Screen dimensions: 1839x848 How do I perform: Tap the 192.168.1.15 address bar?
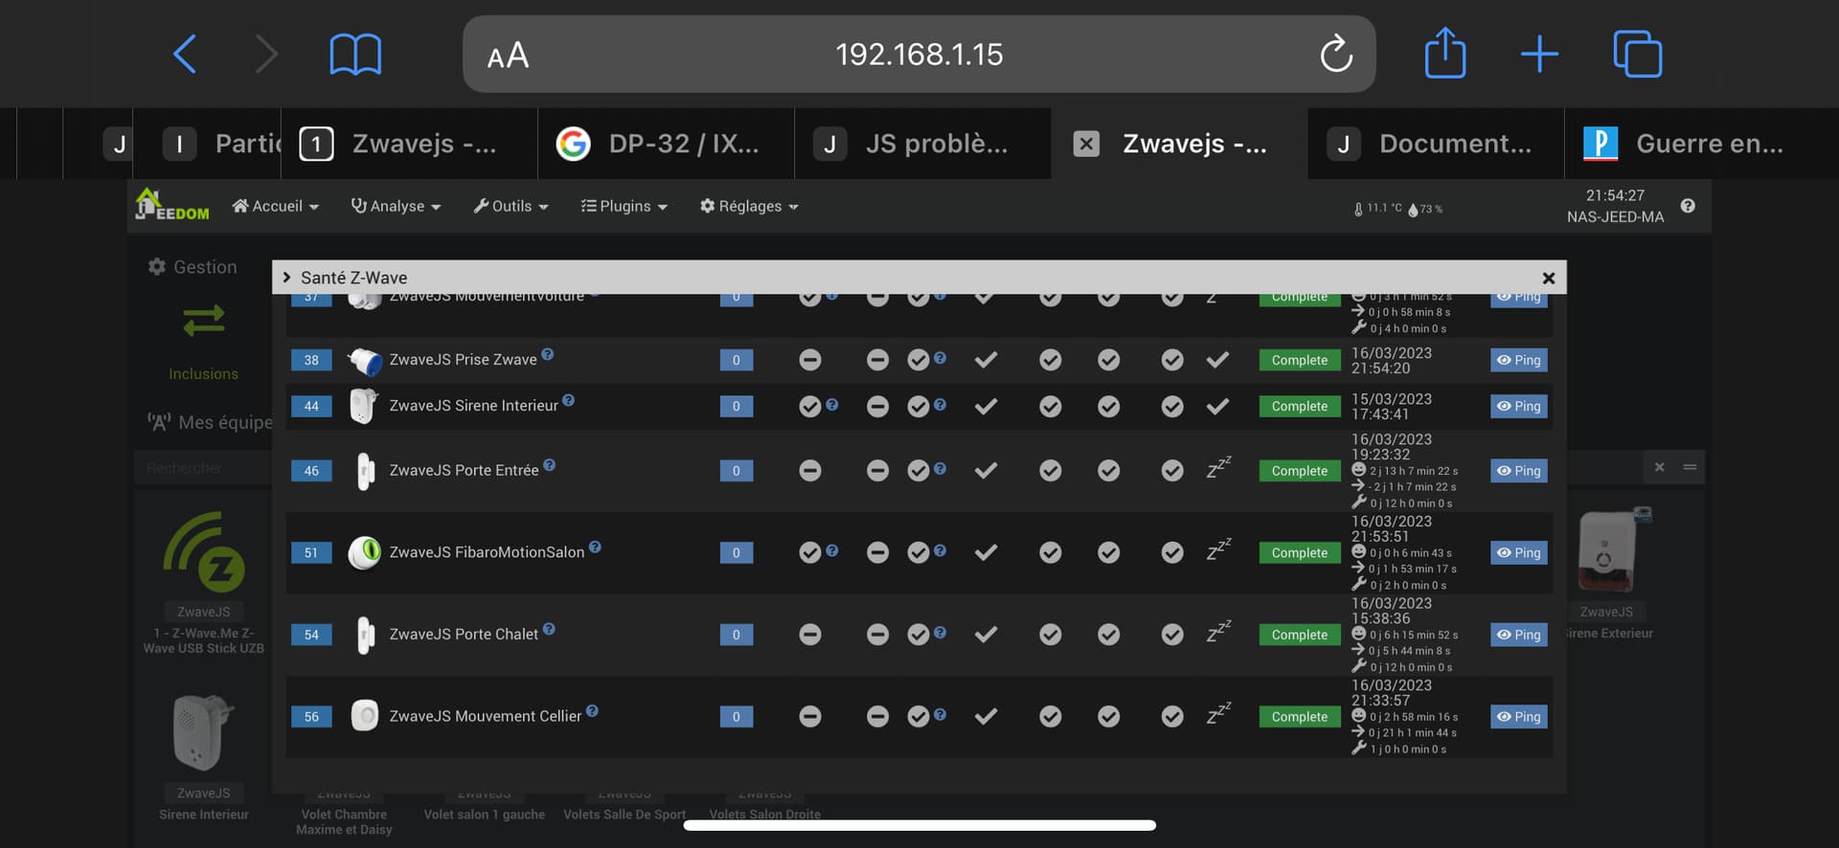coord(919,55)
